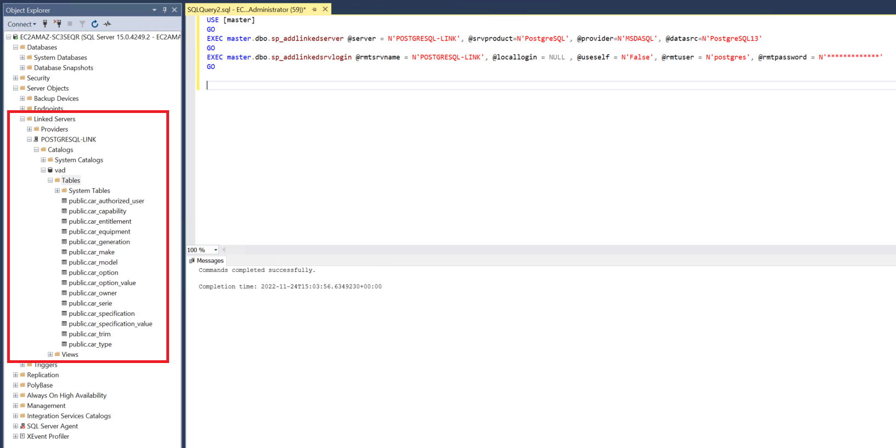Expand Backup Devices folder
Screen dimensions: 896x448
coord(23,98)
